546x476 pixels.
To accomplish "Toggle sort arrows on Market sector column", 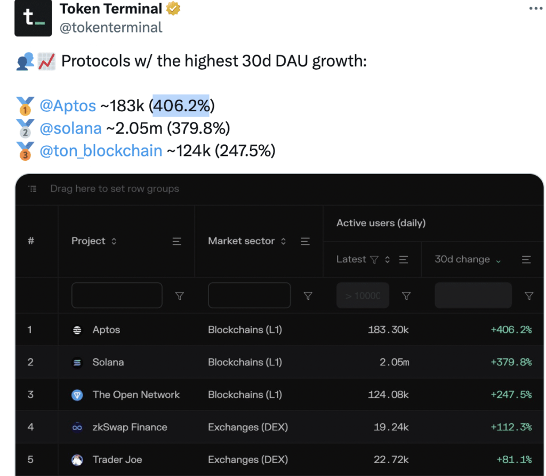I will click(x=283, y=241).
